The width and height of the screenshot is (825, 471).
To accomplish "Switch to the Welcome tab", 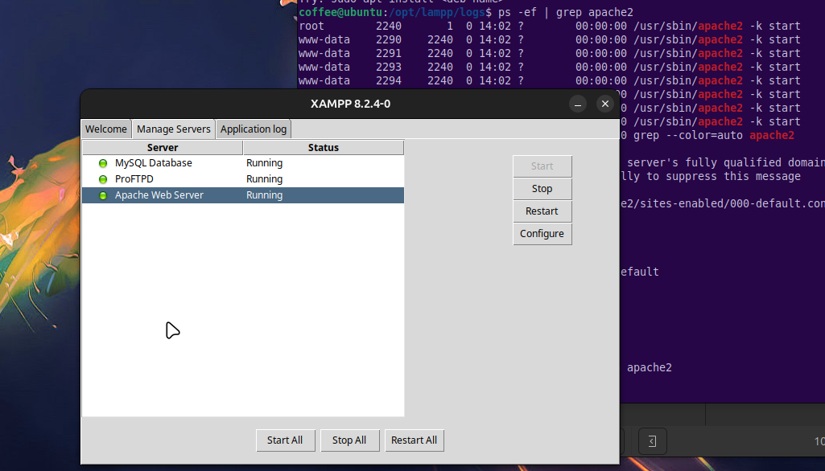I will (x=106, y=129).
